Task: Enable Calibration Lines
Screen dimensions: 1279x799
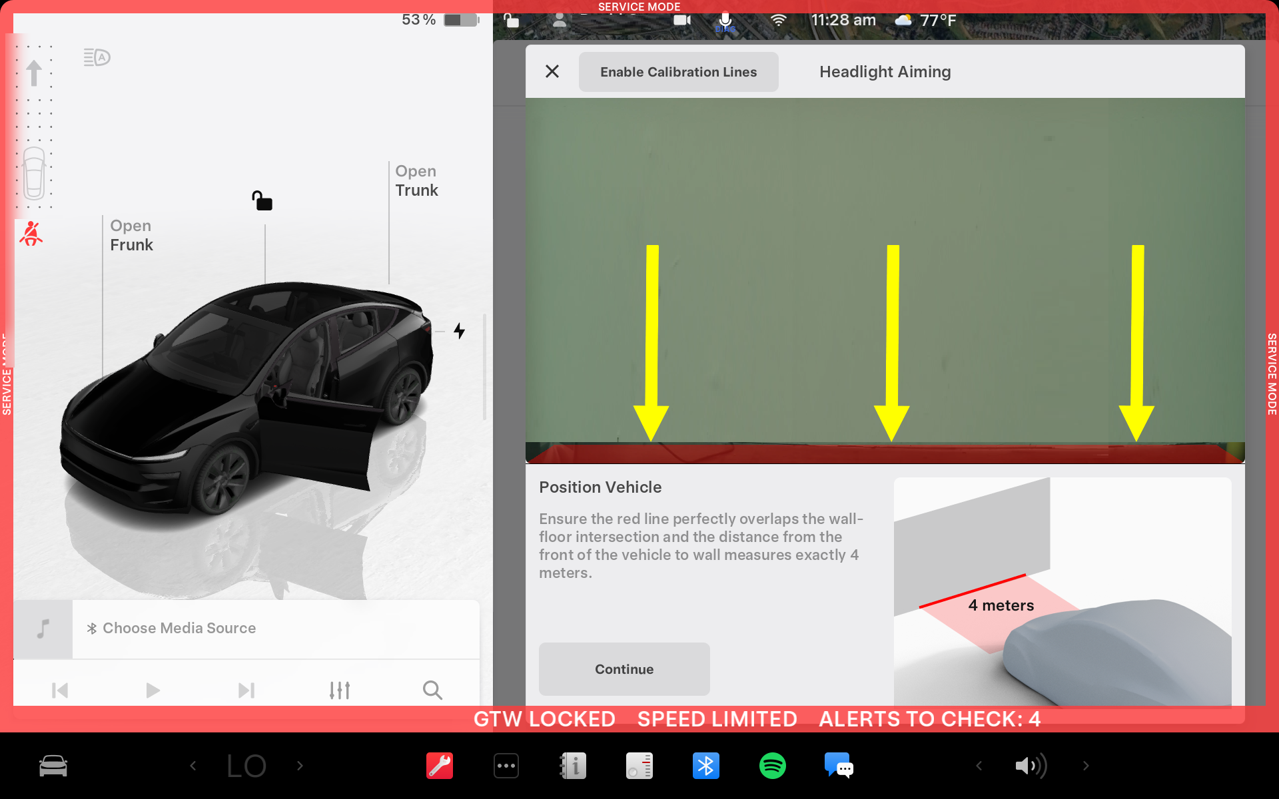Action: (x=678, y=72)
